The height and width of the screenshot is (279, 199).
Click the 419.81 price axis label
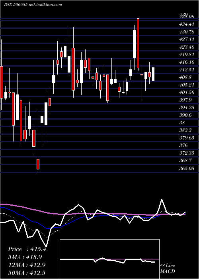tap(187, 55)
